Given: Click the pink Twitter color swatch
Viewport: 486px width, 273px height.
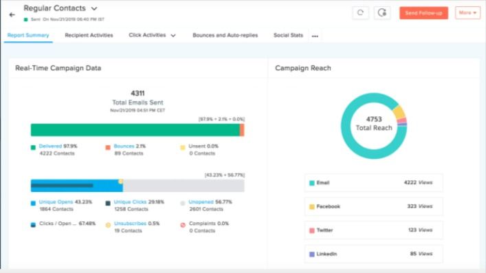Looking at the screenshot, I should (x=312, y=230).
